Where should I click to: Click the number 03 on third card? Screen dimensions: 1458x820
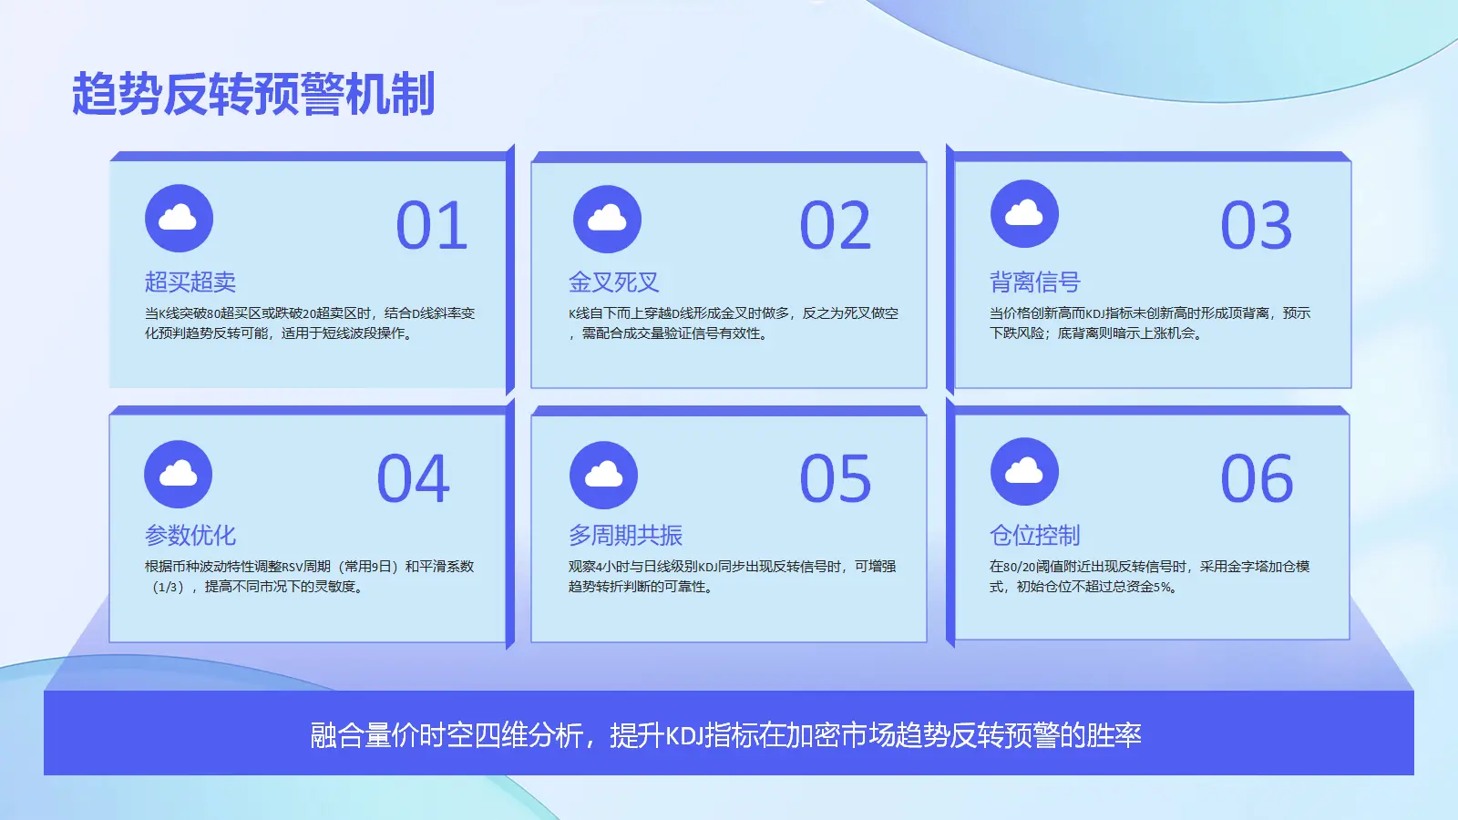1257,226
